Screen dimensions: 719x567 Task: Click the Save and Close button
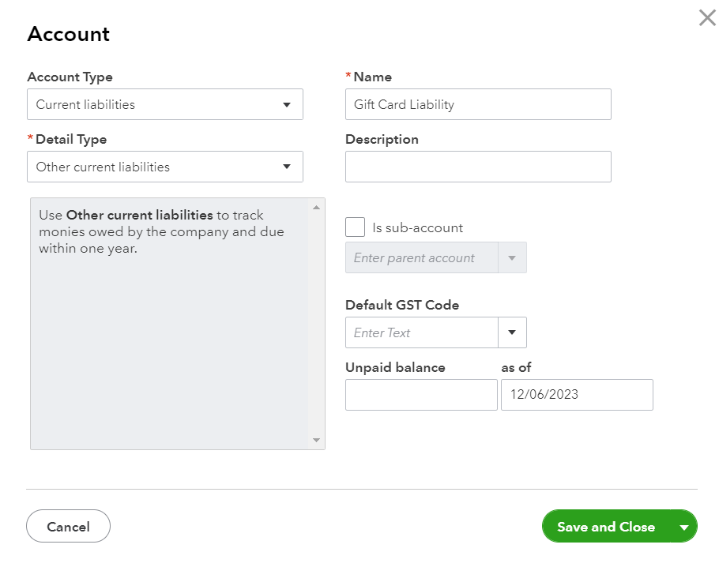point(605,527)
